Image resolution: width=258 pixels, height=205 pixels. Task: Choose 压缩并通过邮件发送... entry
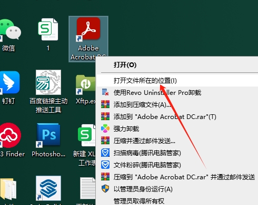tap(177, 141)
